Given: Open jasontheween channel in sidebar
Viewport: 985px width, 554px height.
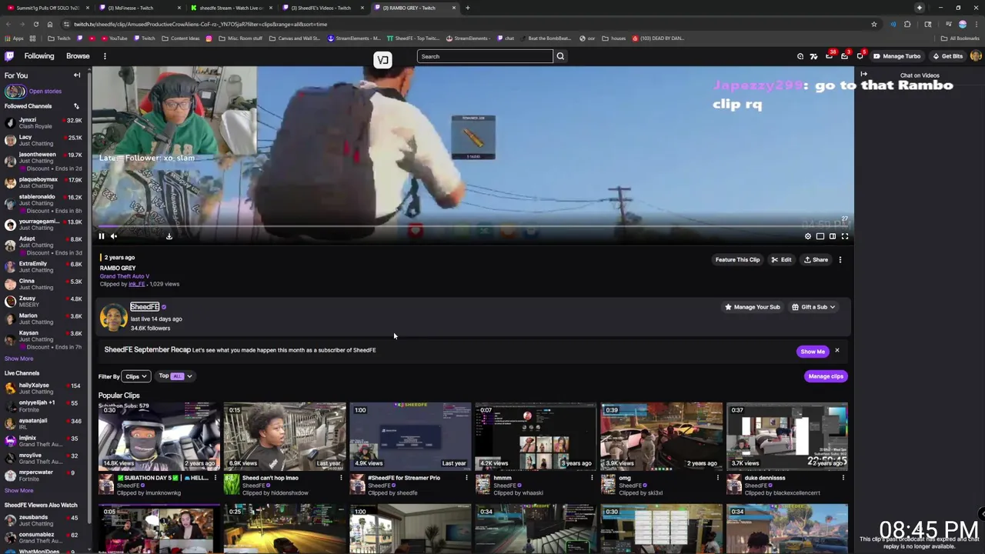Looking at the screenshot, I should point(44,161).
